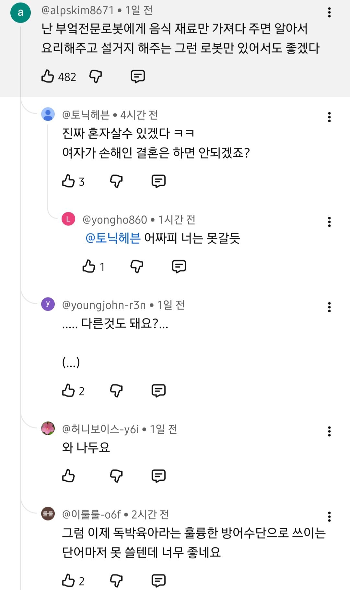Like the comment by @alpskim8671
The width and height of the screenshot is (350, 590).
(x=48, y=77)
